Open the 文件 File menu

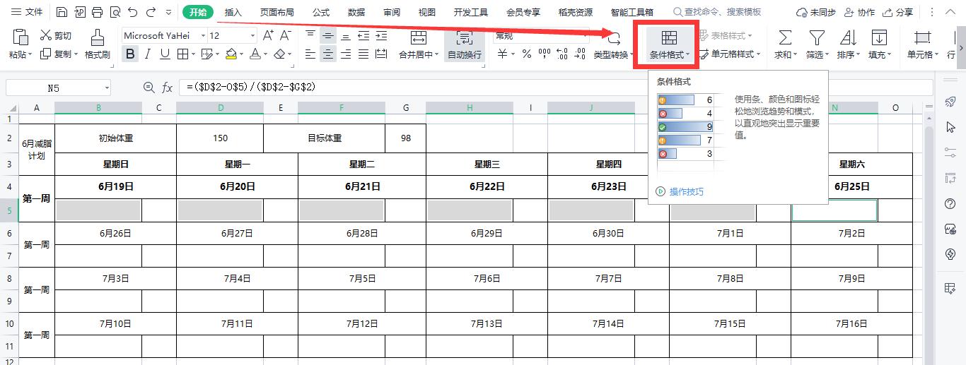27,13
